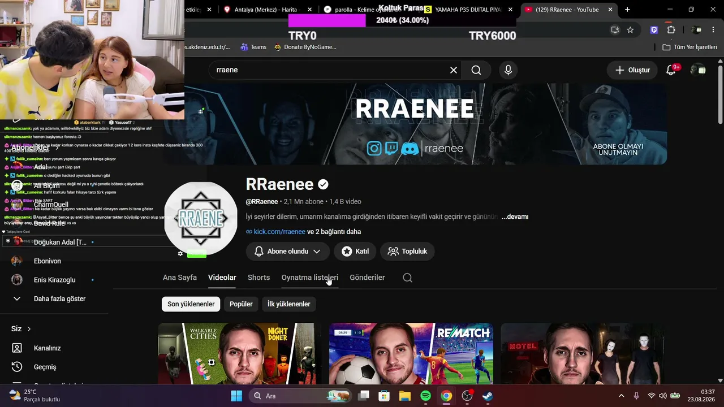The width and height of the screenshot is (724, 407).
Task: Close the YAMAHA P35 browser tab
Action: [510, 10]
